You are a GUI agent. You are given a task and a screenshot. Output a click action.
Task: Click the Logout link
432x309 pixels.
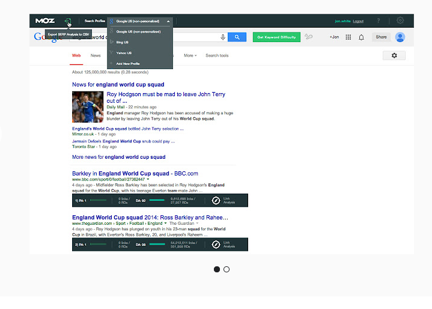(x=358, y=21)
